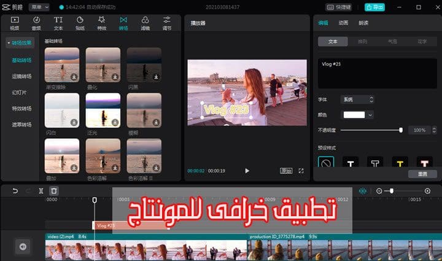Screen dimensions: 442x261
Task: Switch to the 编辑 tab in right panel
Action: [x=323, y=23]
